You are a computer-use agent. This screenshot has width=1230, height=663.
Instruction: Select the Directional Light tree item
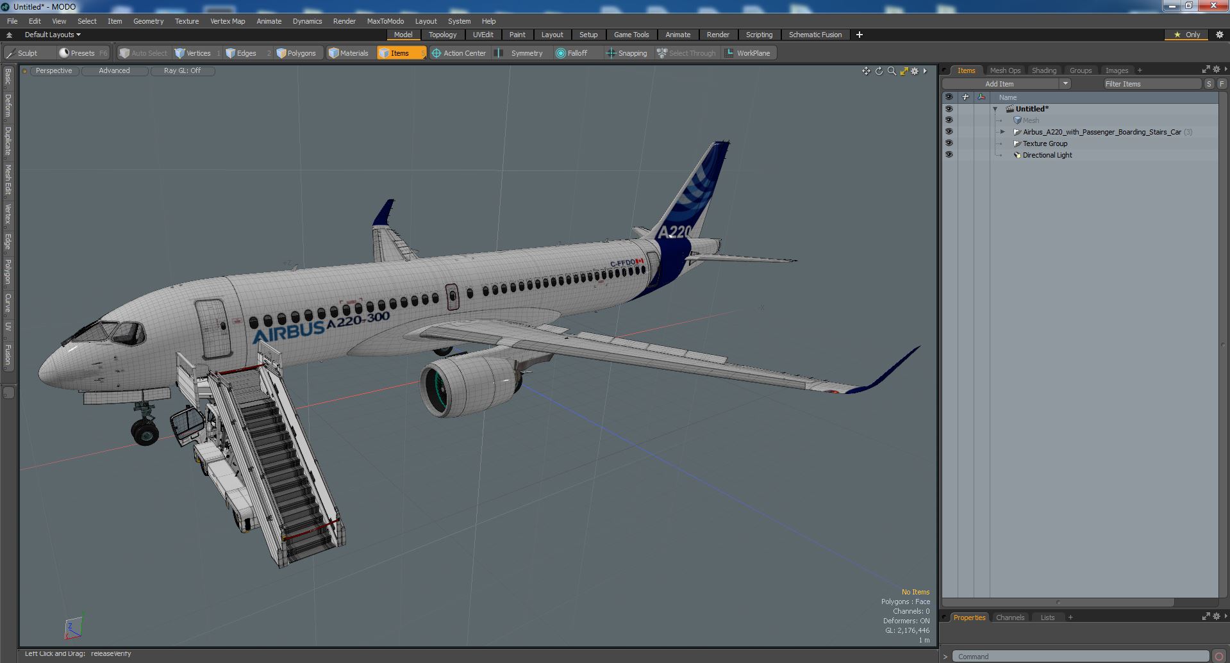tap(1047, 155)
